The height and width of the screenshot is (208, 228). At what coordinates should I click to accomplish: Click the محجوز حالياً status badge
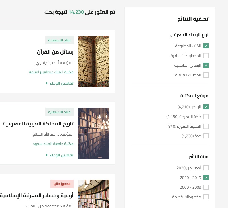pyautogui.click(x=62, y=184)
